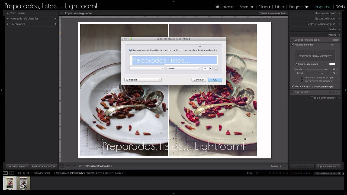Open Fotografías seleccionadas usage dropdown
Viewport: 347px width, 195px height.
[x=98, y=166]
